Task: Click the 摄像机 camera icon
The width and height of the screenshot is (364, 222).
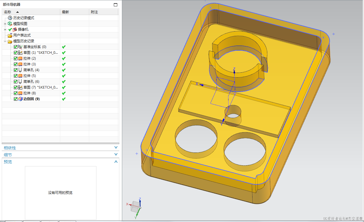Action: click(x=15, y=30)
